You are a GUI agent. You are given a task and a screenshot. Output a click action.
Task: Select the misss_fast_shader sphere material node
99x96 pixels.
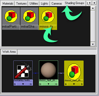pyautogui.click(x=48, y=70)
